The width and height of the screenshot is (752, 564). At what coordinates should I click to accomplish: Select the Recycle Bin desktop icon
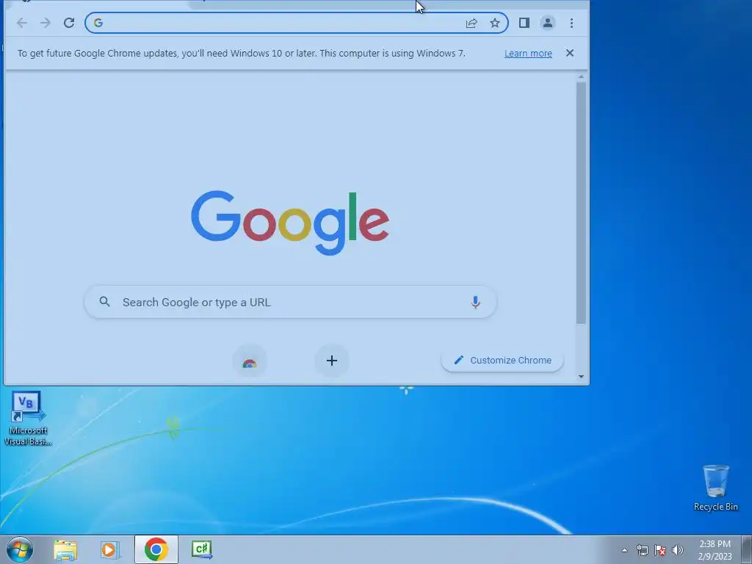point(715,488)
